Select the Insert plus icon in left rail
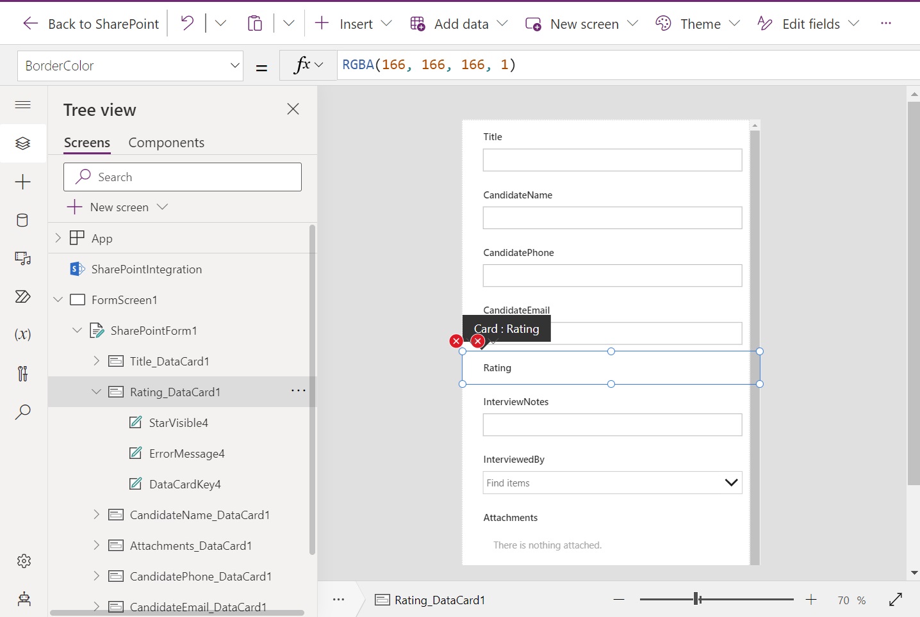Screen dimensions: 920x617 click(23, 182)
